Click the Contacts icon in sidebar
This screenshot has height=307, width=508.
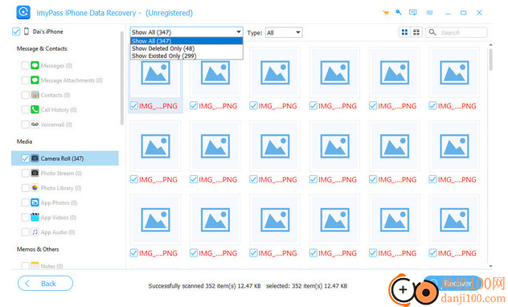point(35,95)
